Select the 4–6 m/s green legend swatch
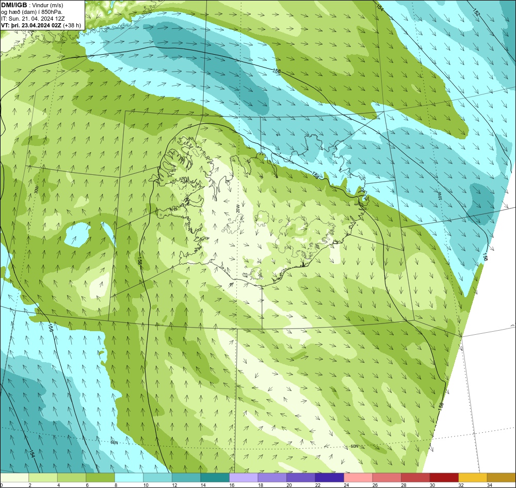The height and width of the screenshot is (488, 516). click(x=72, y=478)
